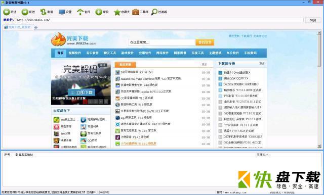324x195 pixels.
Task: Open 办公软件 navigation item
Action: (233, 53)
